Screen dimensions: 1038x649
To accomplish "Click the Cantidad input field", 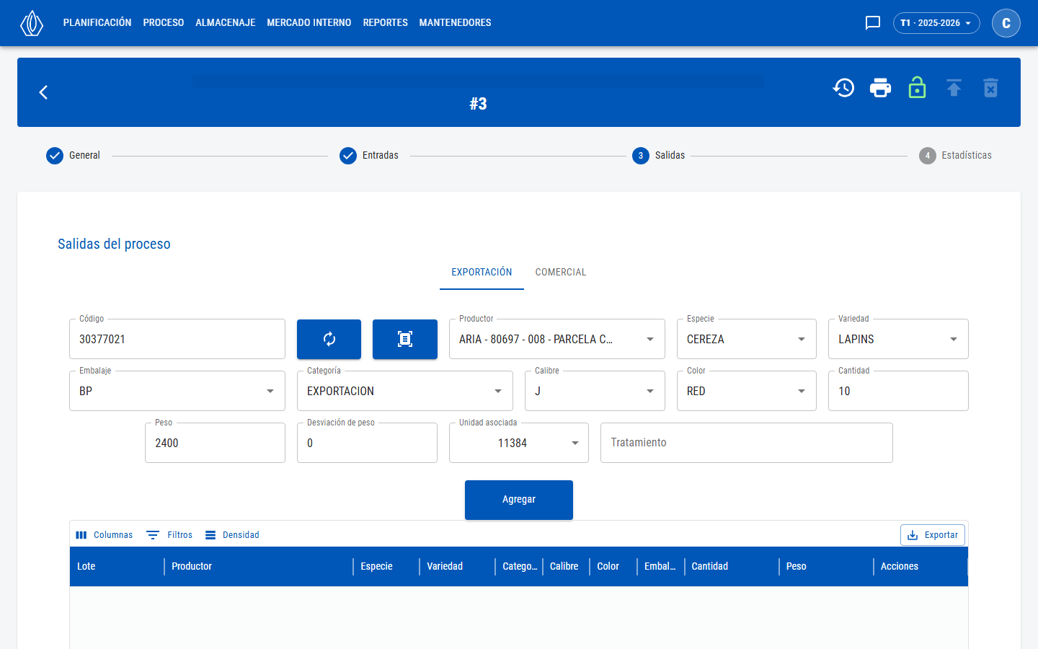I will click(x=898, y=391).
